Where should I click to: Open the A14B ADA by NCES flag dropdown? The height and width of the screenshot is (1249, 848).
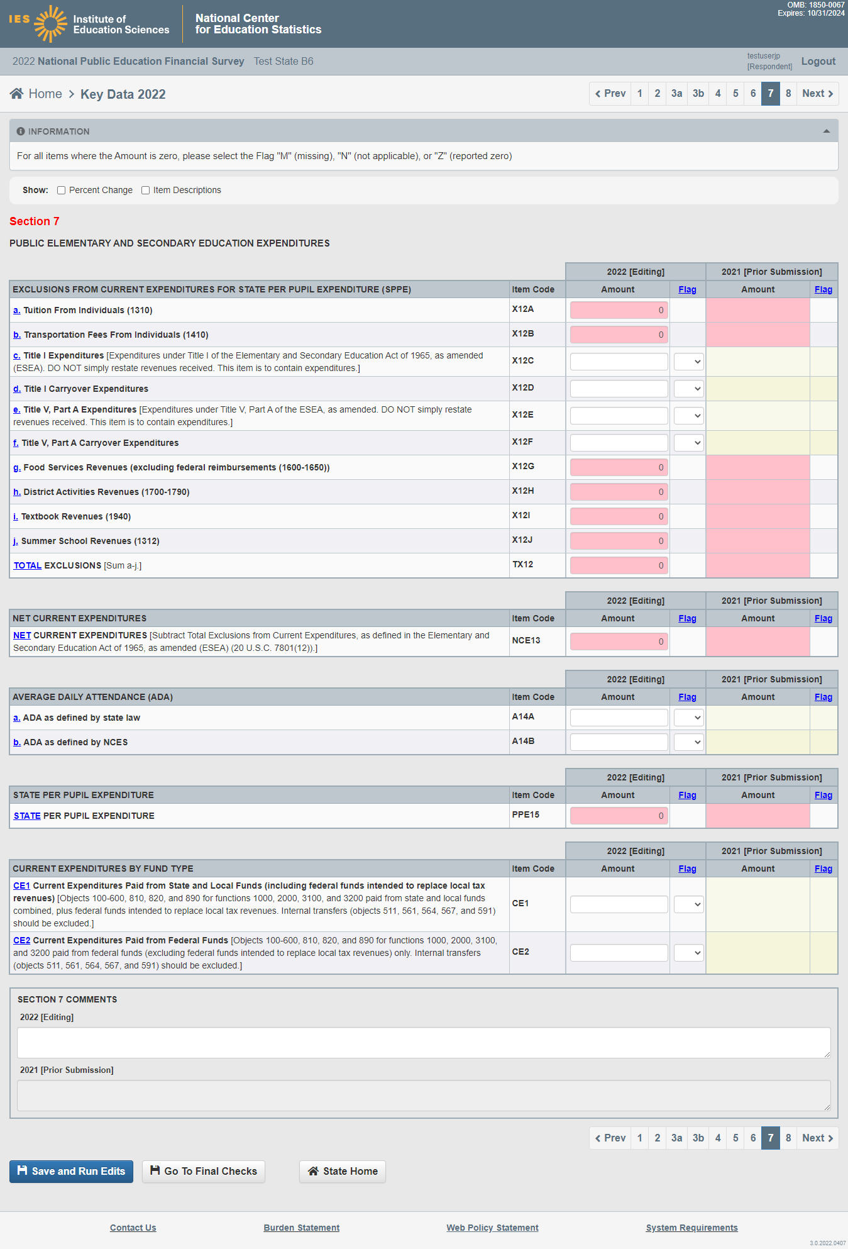(688, 742)
